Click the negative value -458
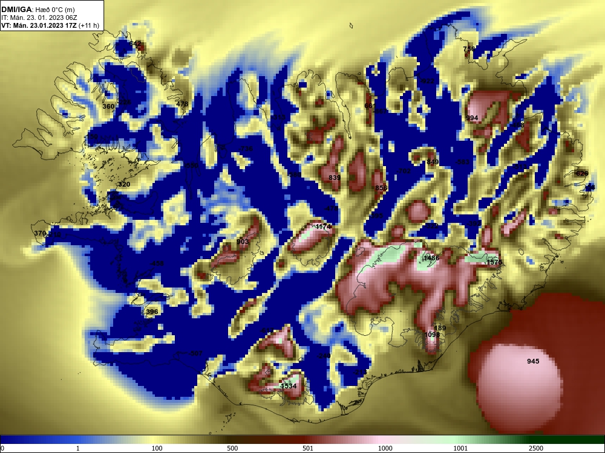605x453 pixels. tap(156, 263)
